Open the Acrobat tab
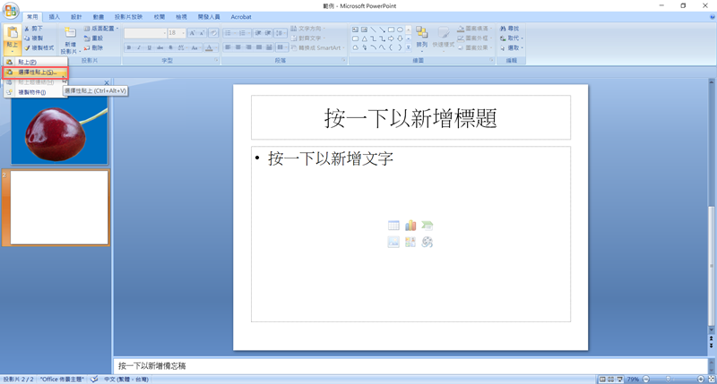The width and height of the screenshot is (717, 384). [x=241, y=17]
